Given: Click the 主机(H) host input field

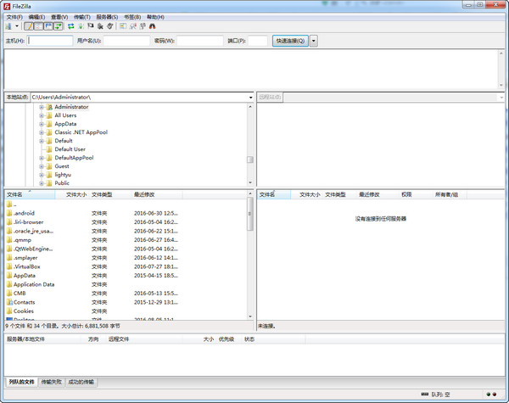Looking at the screenshot, I should click(51, 40).
